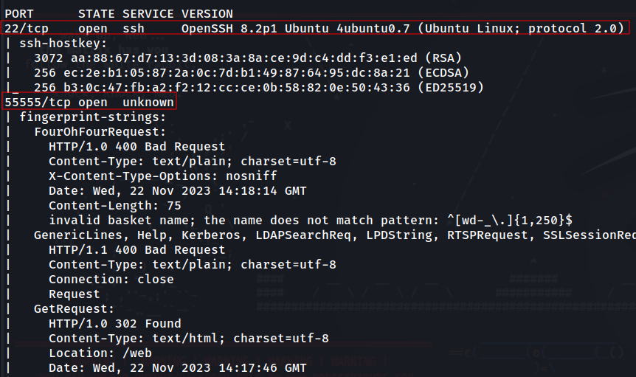Click the PORT column header
The width and height of the screenshot is (636, 377).
click(19, 14)
